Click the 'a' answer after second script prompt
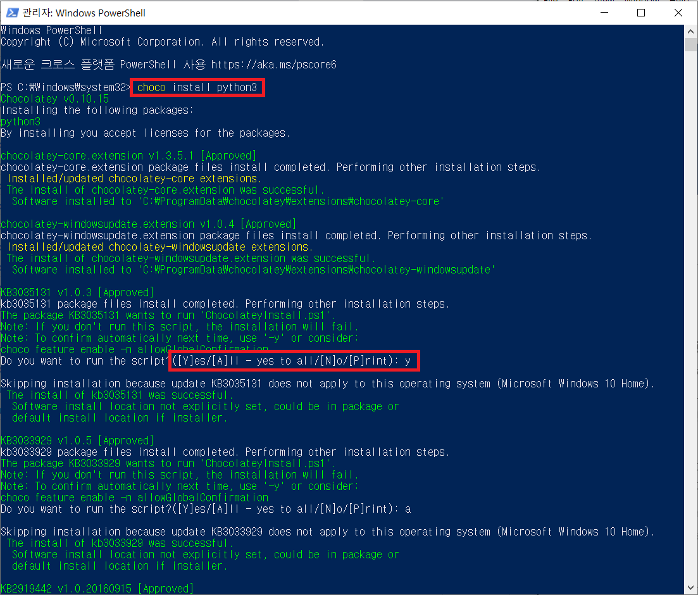 408,509
